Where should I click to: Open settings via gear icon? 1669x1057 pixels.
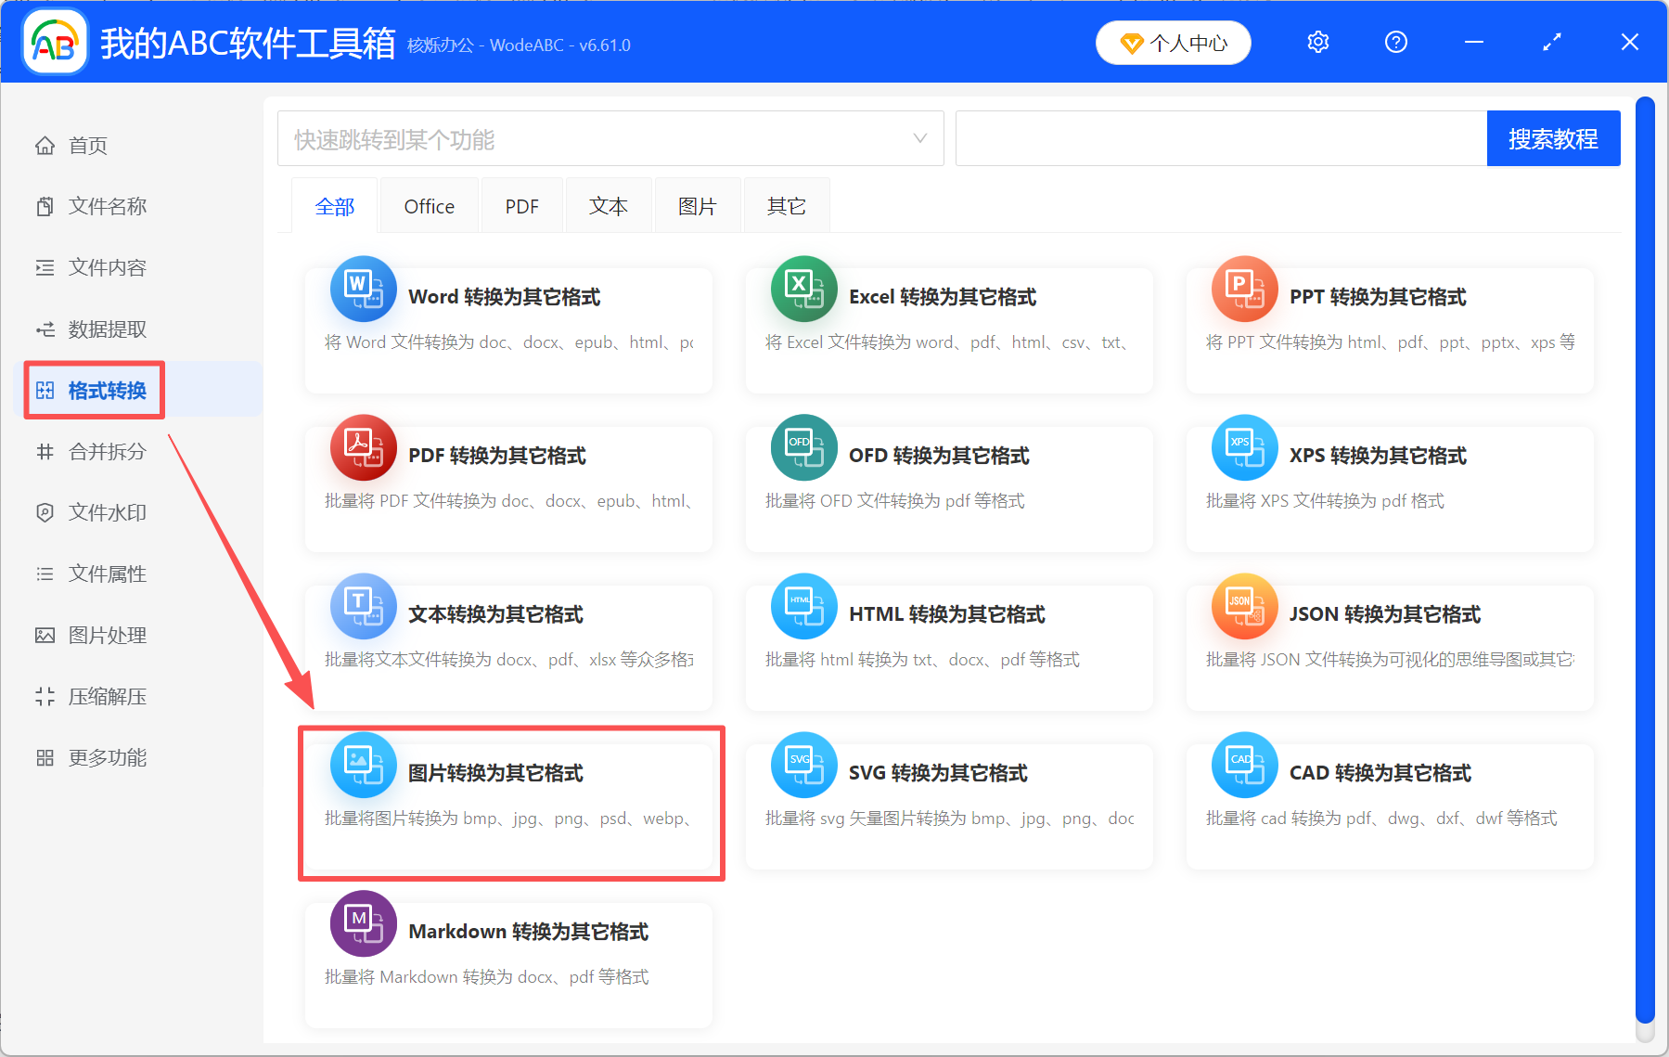click(1317, 43)
